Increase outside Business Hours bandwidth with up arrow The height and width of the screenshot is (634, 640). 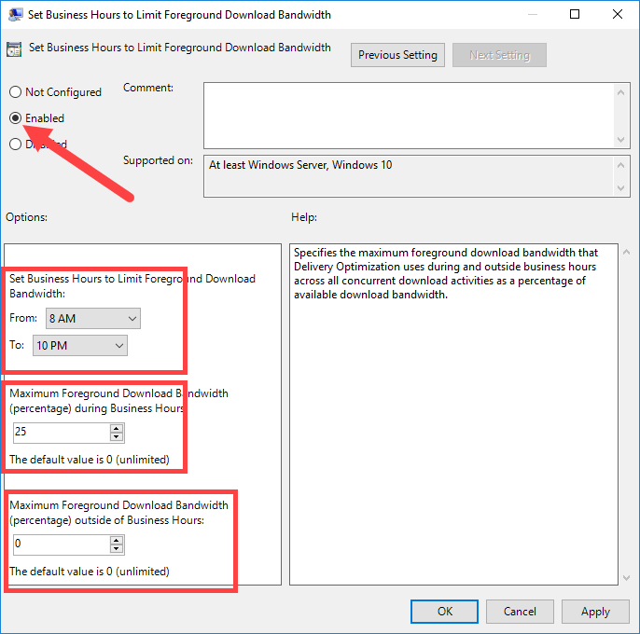(117, 541)
